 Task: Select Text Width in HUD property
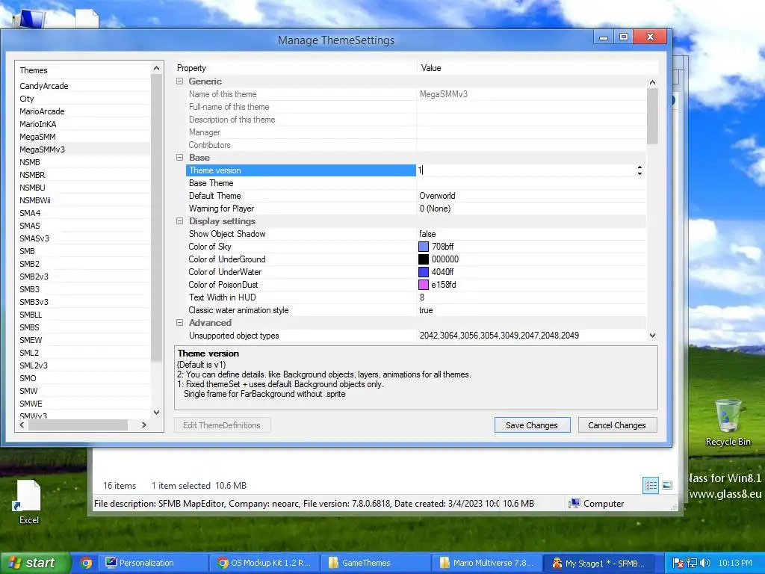(x=301, y=297)
